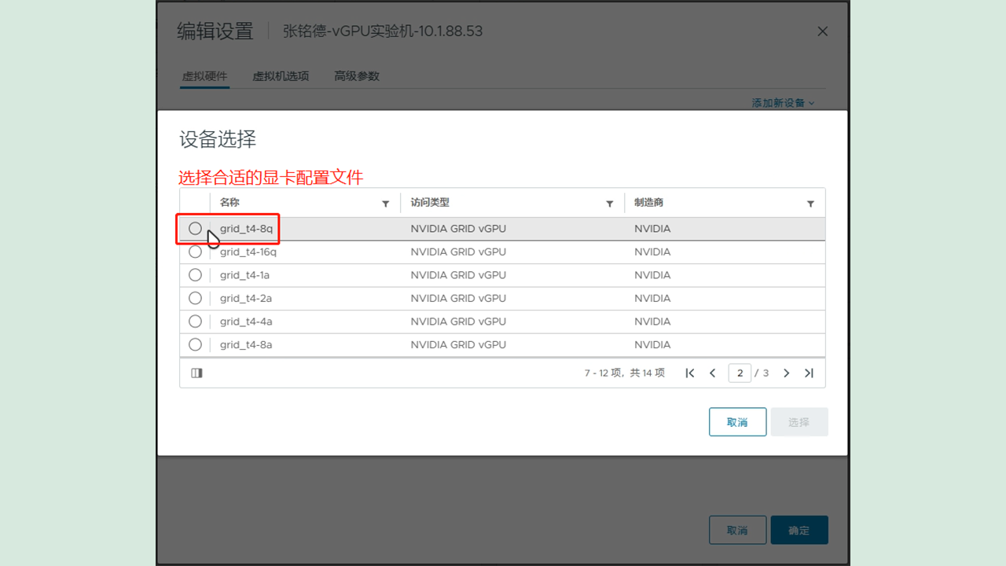
Task: Open filter for 名称 column
Action: (385, 204)
